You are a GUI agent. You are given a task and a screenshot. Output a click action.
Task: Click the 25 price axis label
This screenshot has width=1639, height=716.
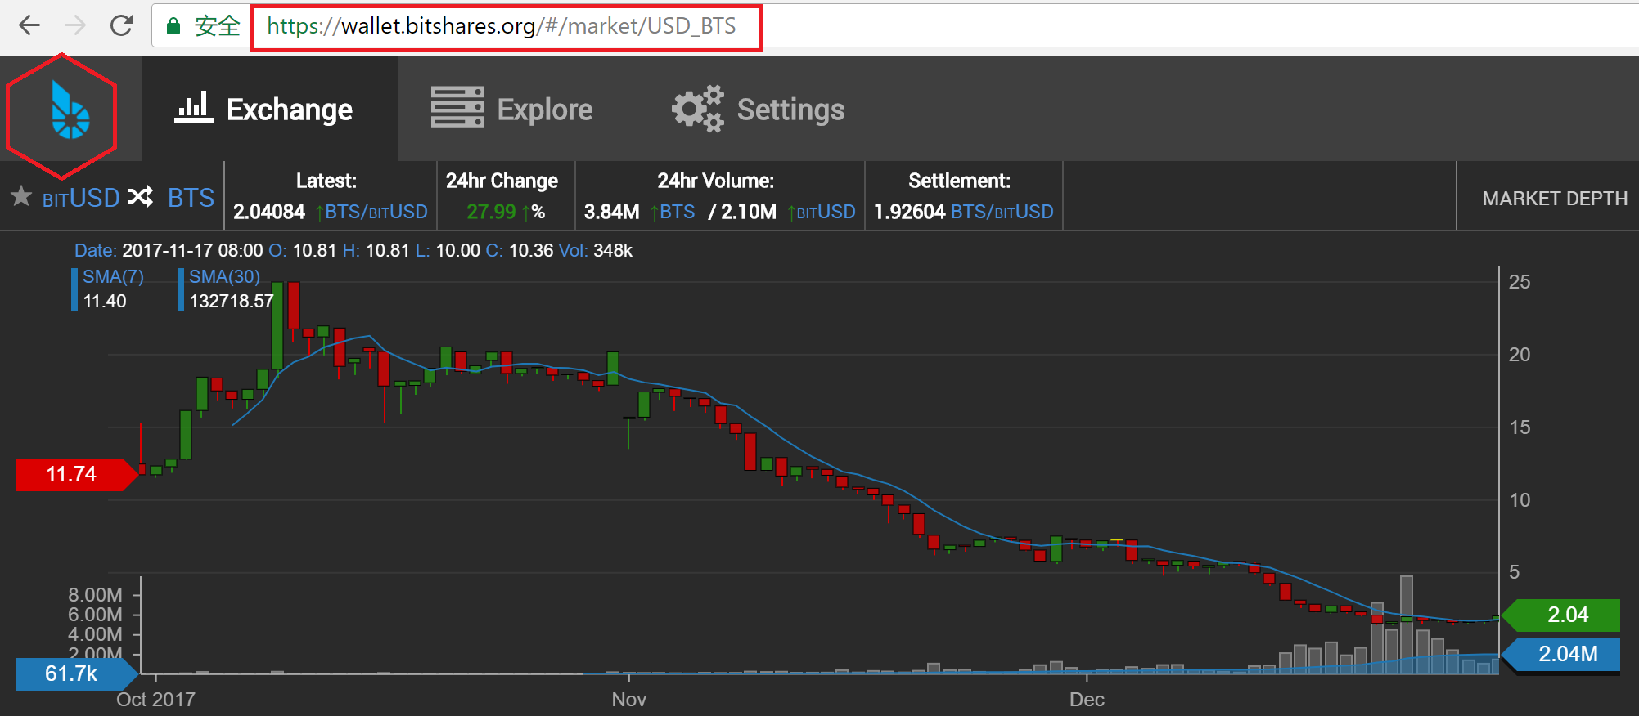tap(1520, 282)
